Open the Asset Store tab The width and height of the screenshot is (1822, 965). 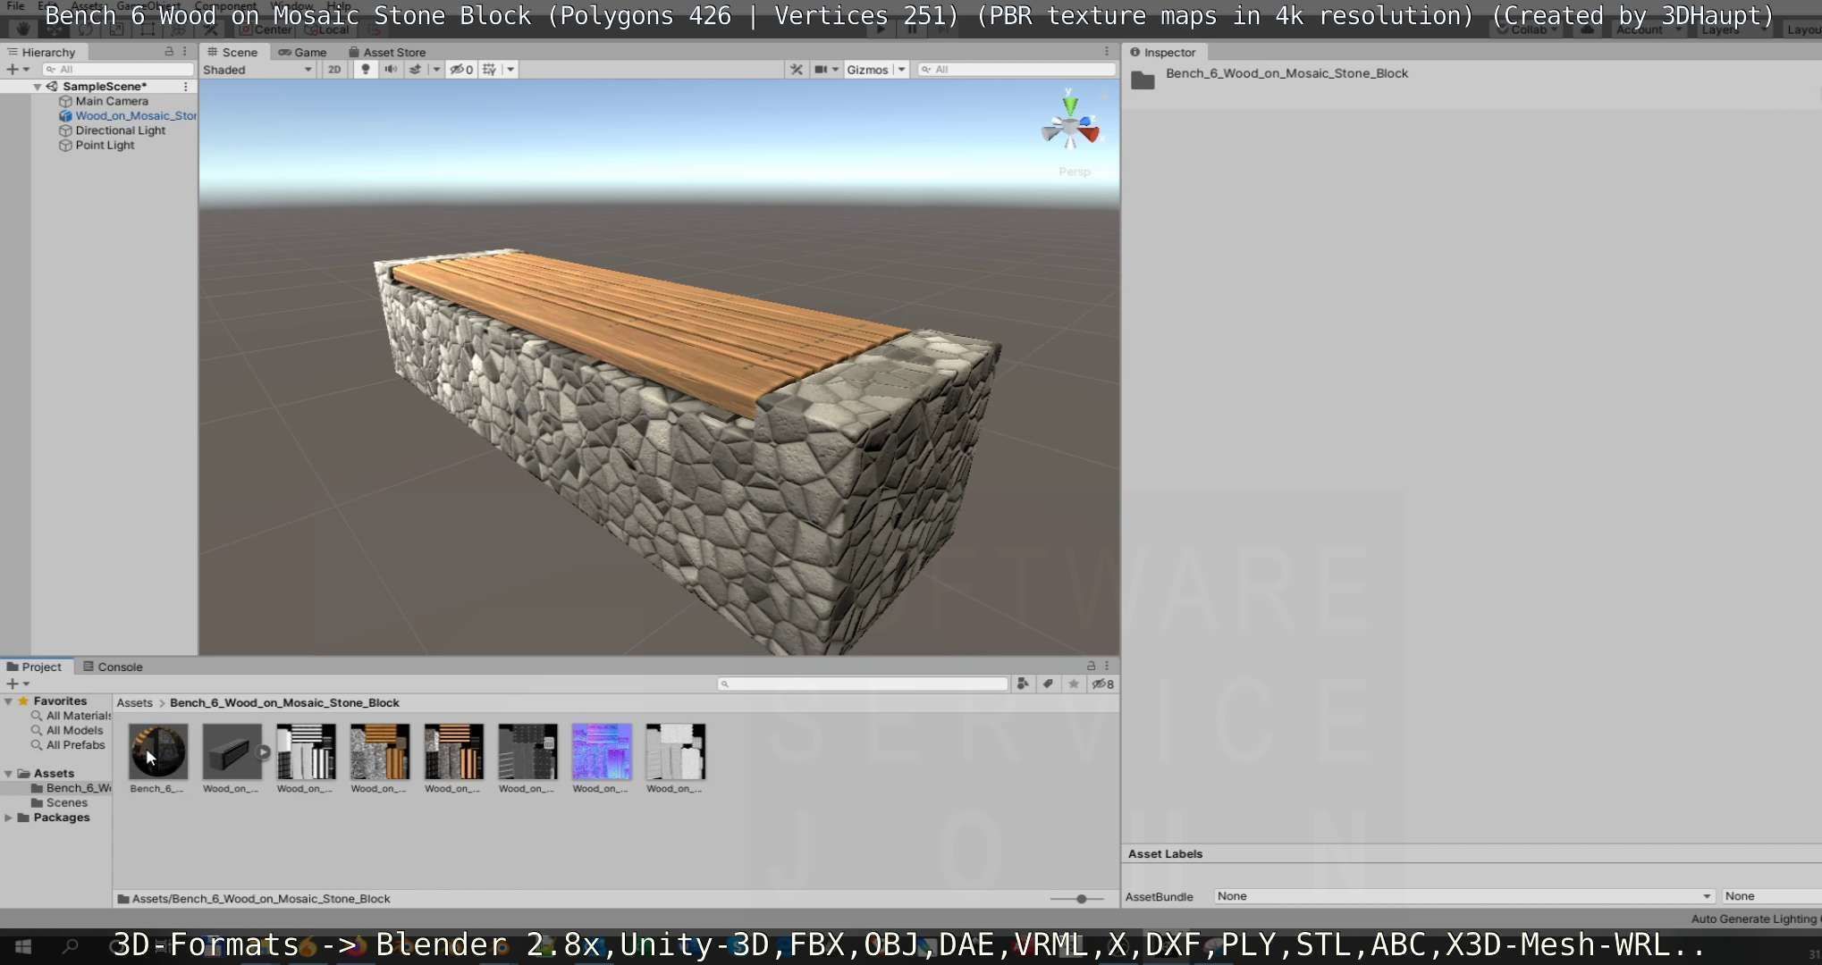[387, 52]
